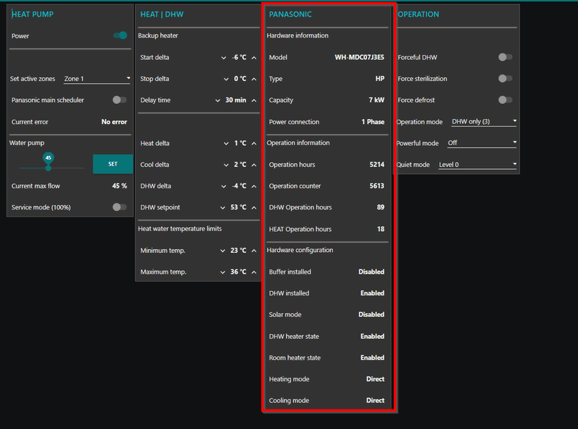Enable the Panasonic main scheduler
Screen dimensions: 578x429
pos(119,100)
